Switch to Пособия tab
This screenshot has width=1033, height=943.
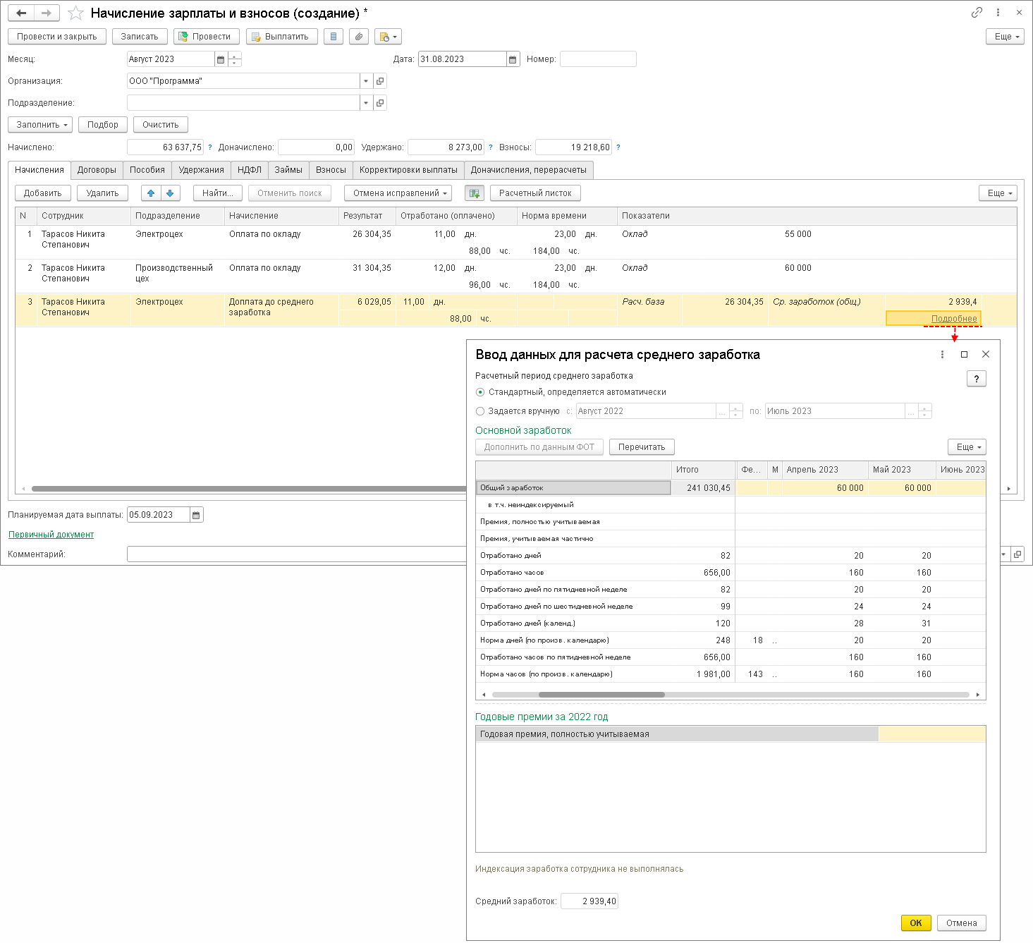(147, 170)
